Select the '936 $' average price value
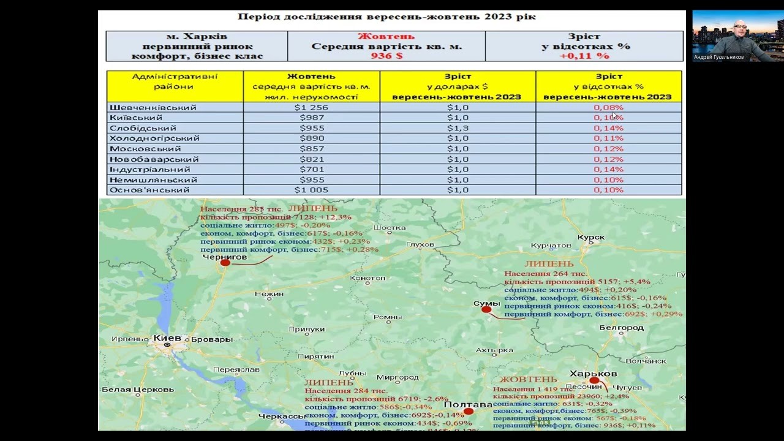The height and width of the screenshot is (441, 784). tap(386, 56)
